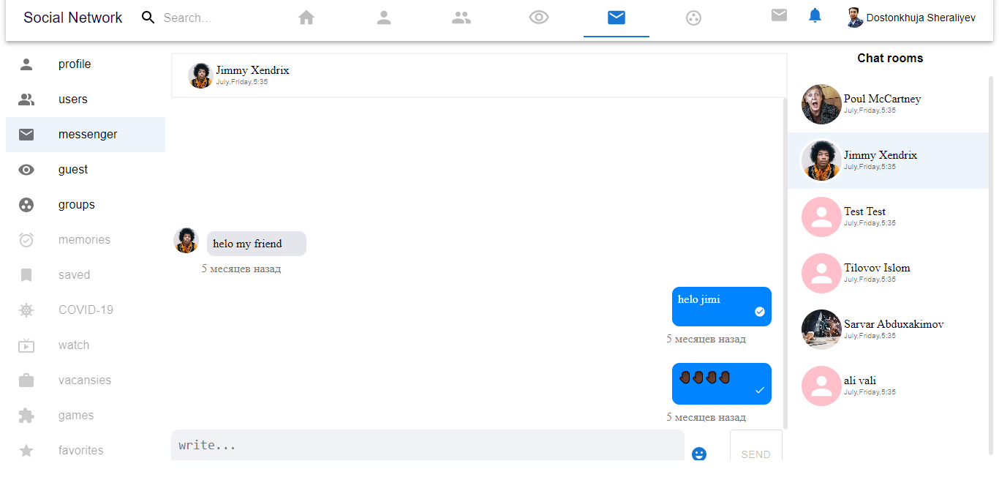Select the blue envelope messenger tab icon
Image resolution: width=999 pixels, height=480 pixels.
(x=617, y=18)
